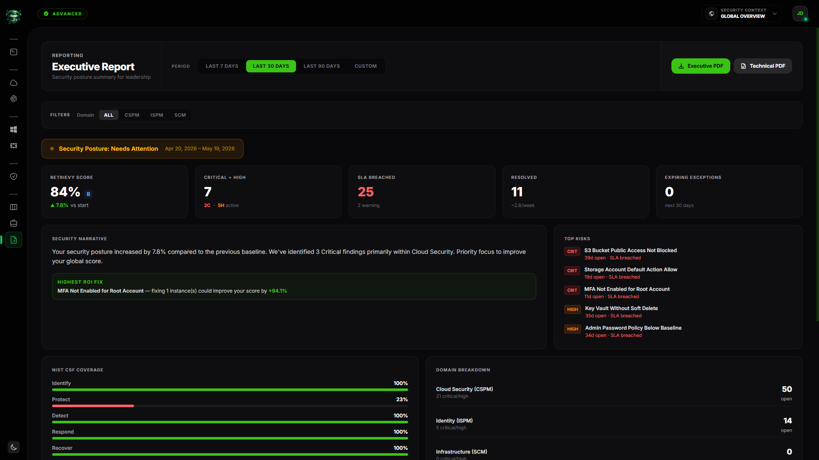Select the Last 90 Days period
819x460 pixels.
point(322,66)
